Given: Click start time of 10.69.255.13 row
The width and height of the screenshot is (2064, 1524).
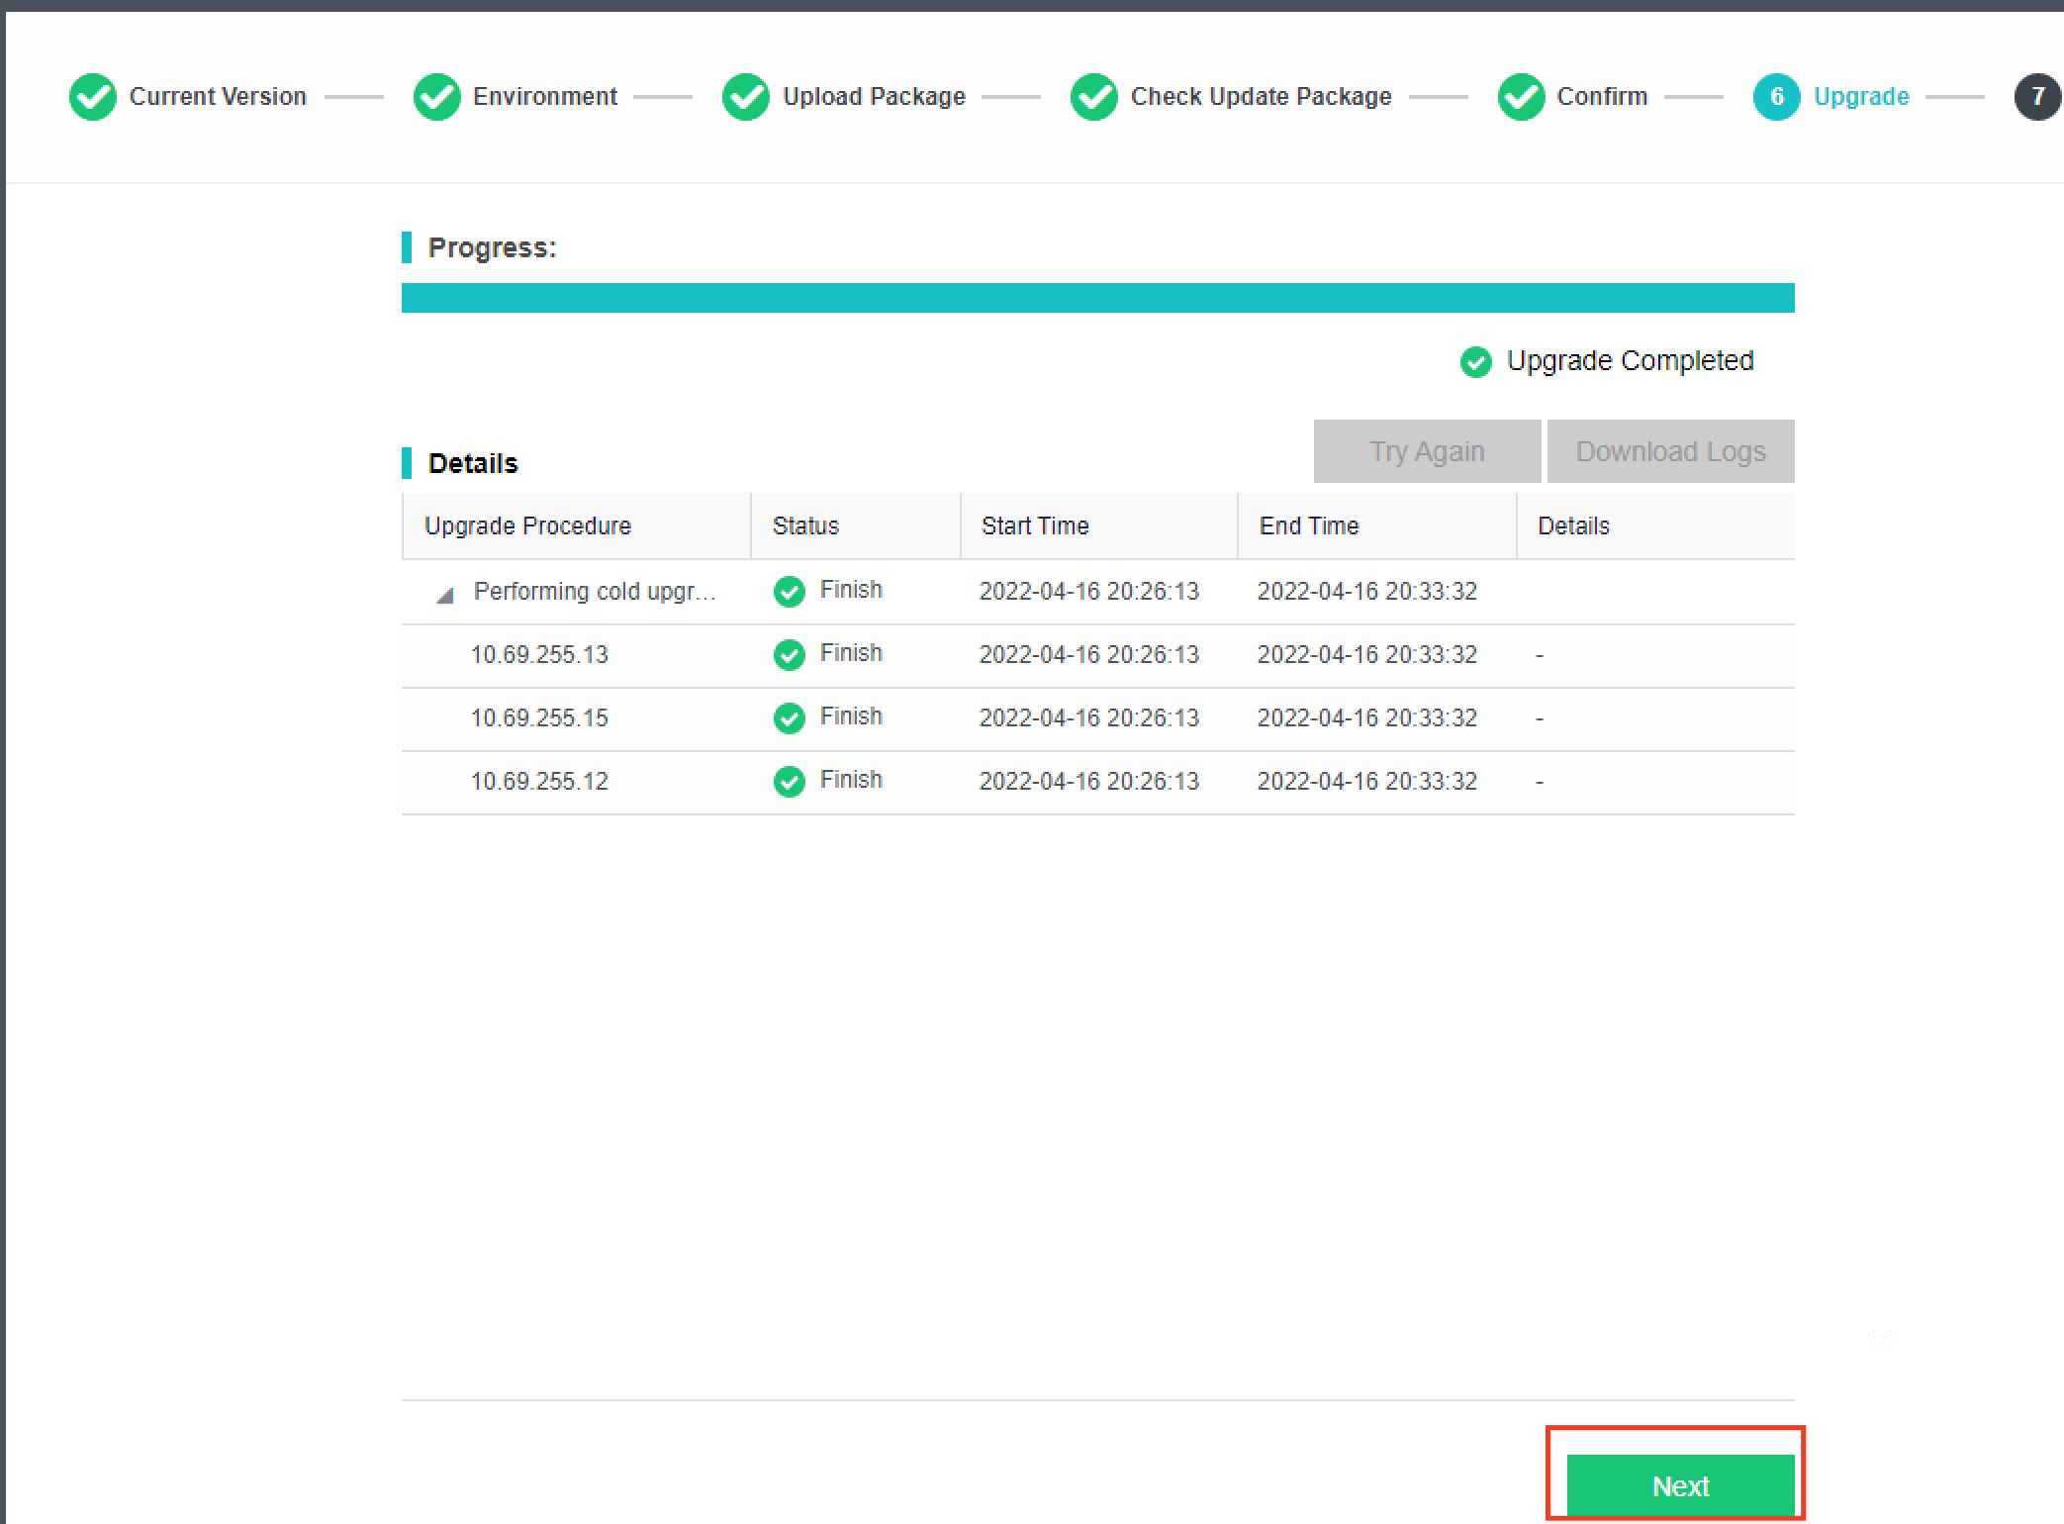Looking at the screenshot, I should (1088, 655).
